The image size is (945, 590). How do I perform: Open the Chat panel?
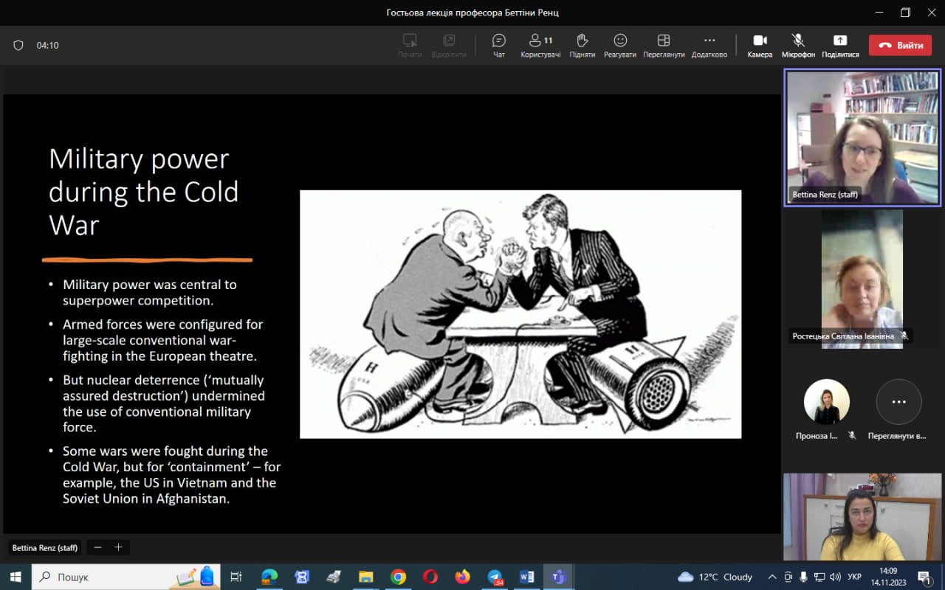[x=499, y=45]
